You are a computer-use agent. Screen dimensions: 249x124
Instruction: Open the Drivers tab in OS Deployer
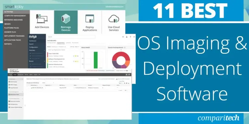(26, 74)
